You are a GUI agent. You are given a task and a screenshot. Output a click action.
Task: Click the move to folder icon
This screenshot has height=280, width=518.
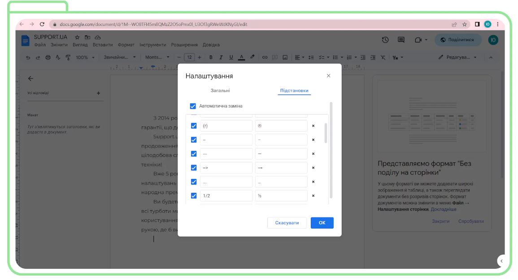point(87,37)
